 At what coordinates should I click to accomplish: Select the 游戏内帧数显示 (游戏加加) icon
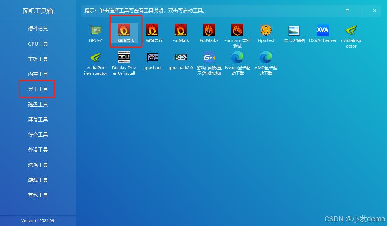point(209,57)
